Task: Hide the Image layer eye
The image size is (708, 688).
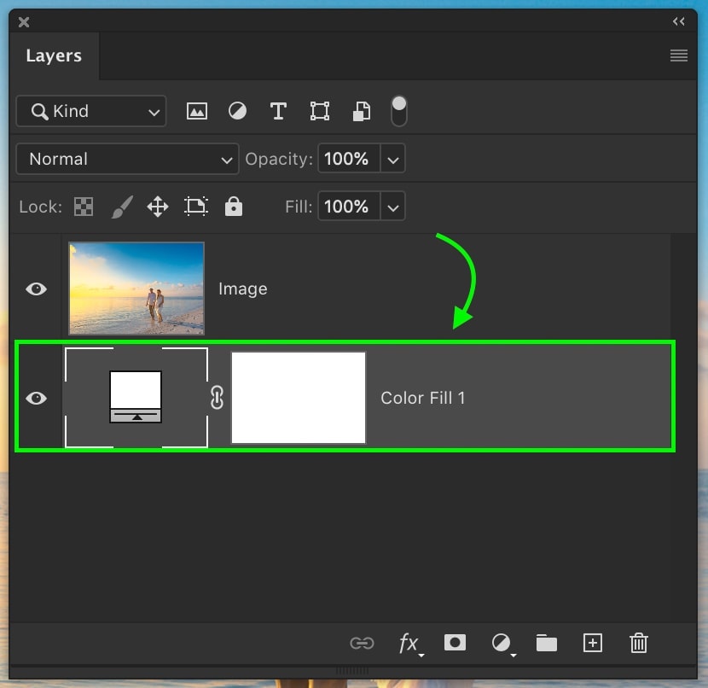Action: [x=36, y=289]
